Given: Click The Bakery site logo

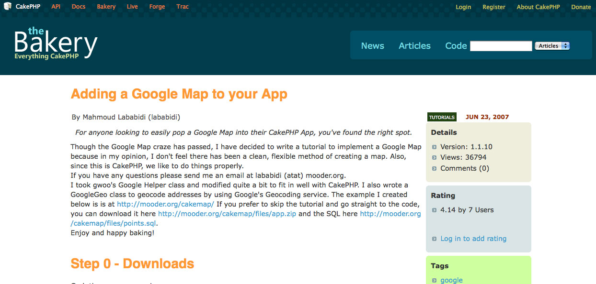Looking at the screenshot, I should point(56,44).
